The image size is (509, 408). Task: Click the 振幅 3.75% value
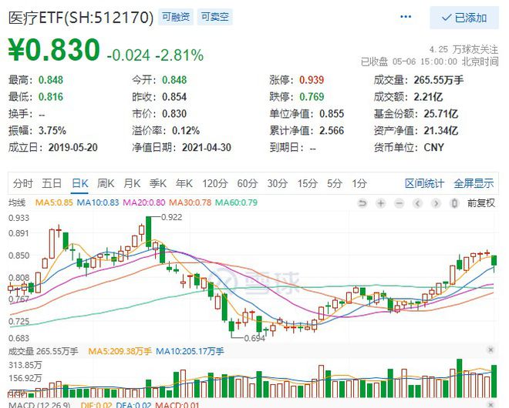(x=52, y=131)
